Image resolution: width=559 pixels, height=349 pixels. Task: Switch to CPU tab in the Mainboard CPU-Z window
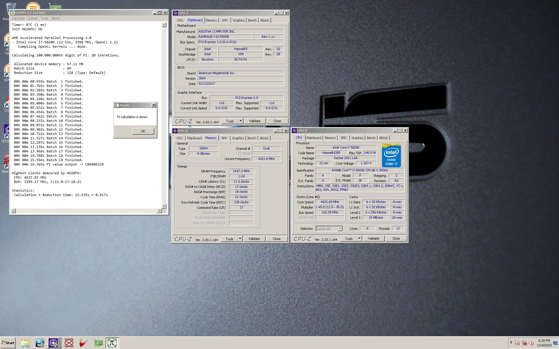(180, 20)
